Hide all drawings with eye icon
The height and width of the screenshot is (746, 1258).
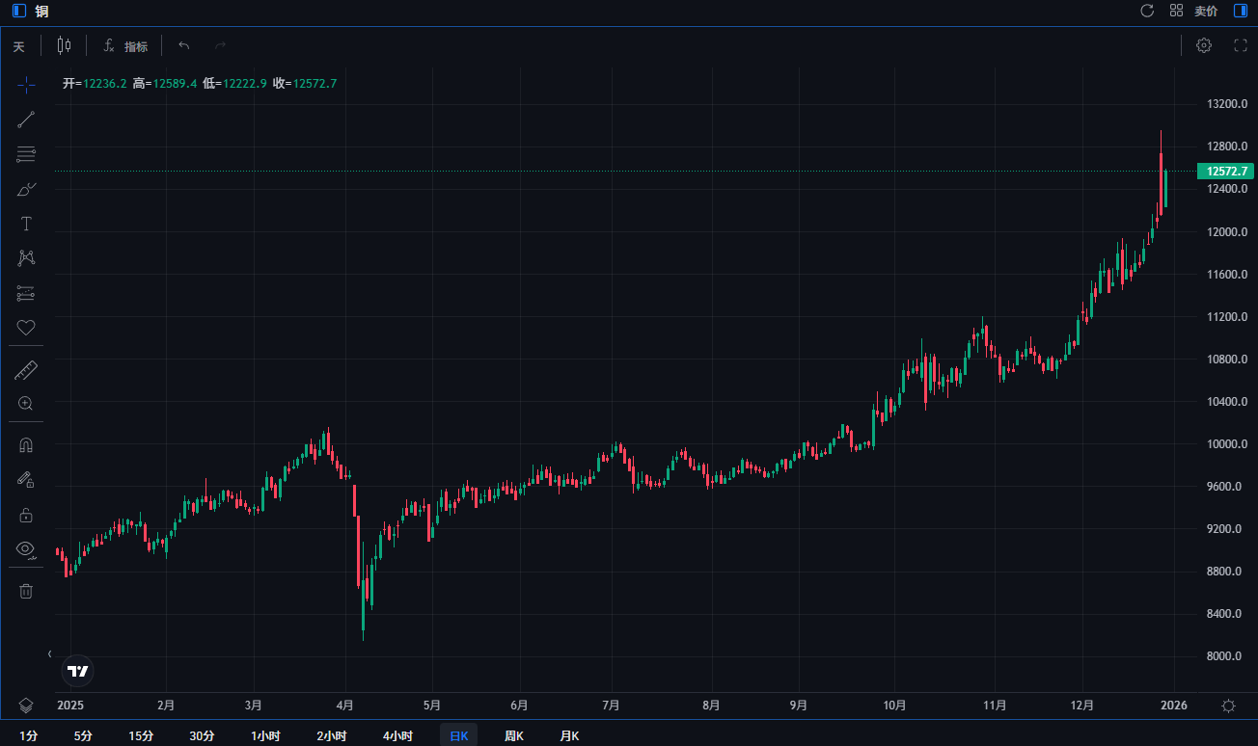(26, 549)
